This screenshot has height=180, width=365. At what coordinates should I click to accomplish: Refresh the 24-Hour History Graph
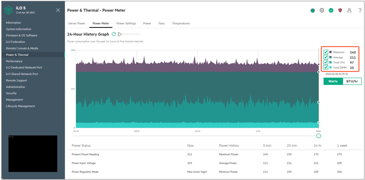click(114, 34)
